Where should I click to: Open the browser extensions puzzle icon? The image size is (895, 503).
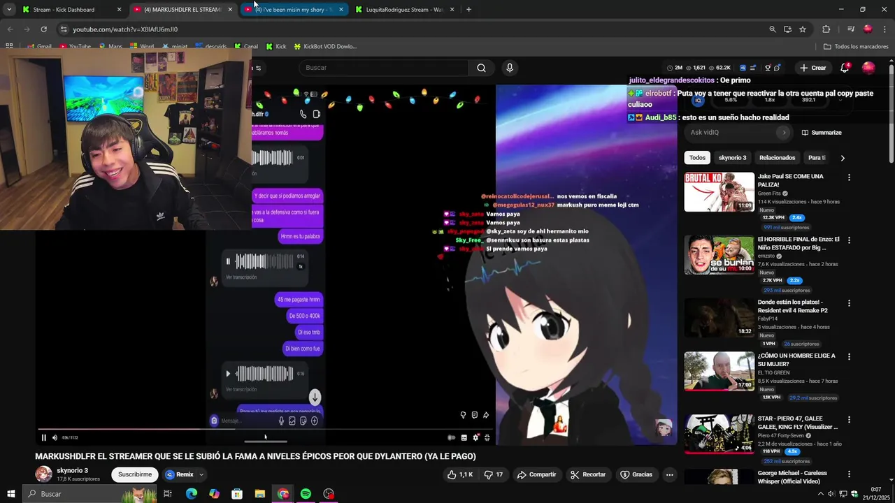click(x=826, y=29)
